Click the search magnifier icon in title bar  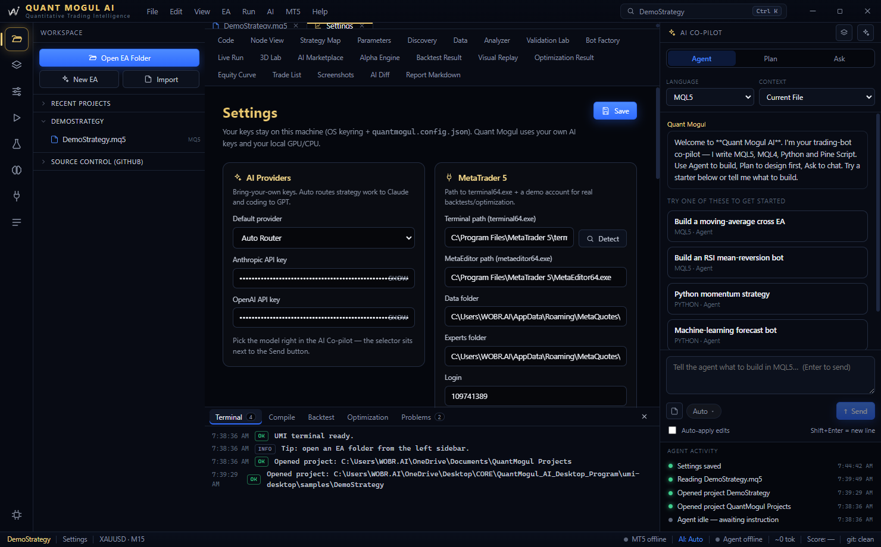[x=631, y=11]
